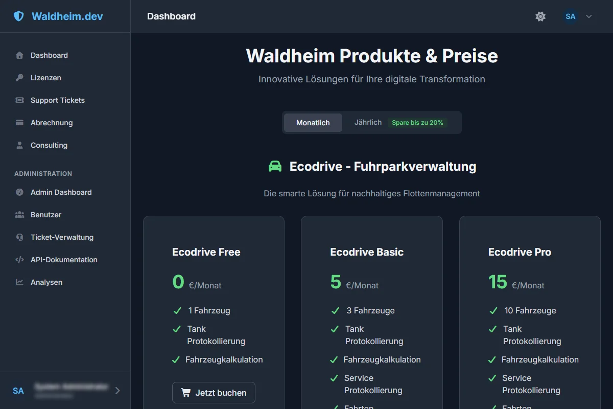Click the API-Dokumentation code icon
The width and height of the screenshot is (613, 409).
pyautogui.click(x=19, y=260)
